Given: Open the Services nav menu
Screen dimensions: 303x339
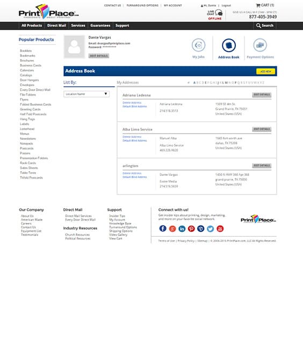Looking at the screenshot, I should (x=78, y=26).
